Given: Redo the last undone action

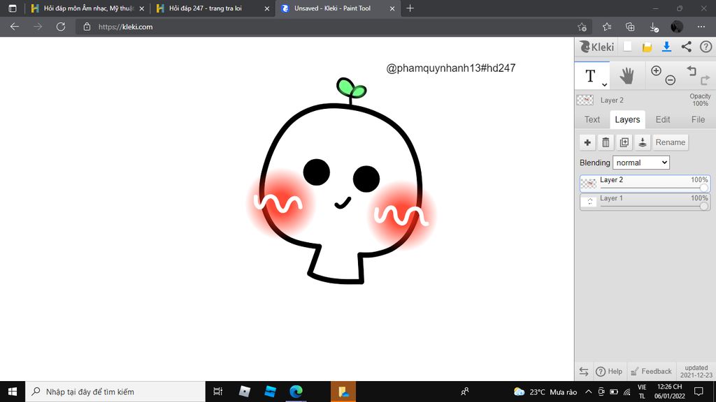Looking at the screenshot, I should click(705, 81).
